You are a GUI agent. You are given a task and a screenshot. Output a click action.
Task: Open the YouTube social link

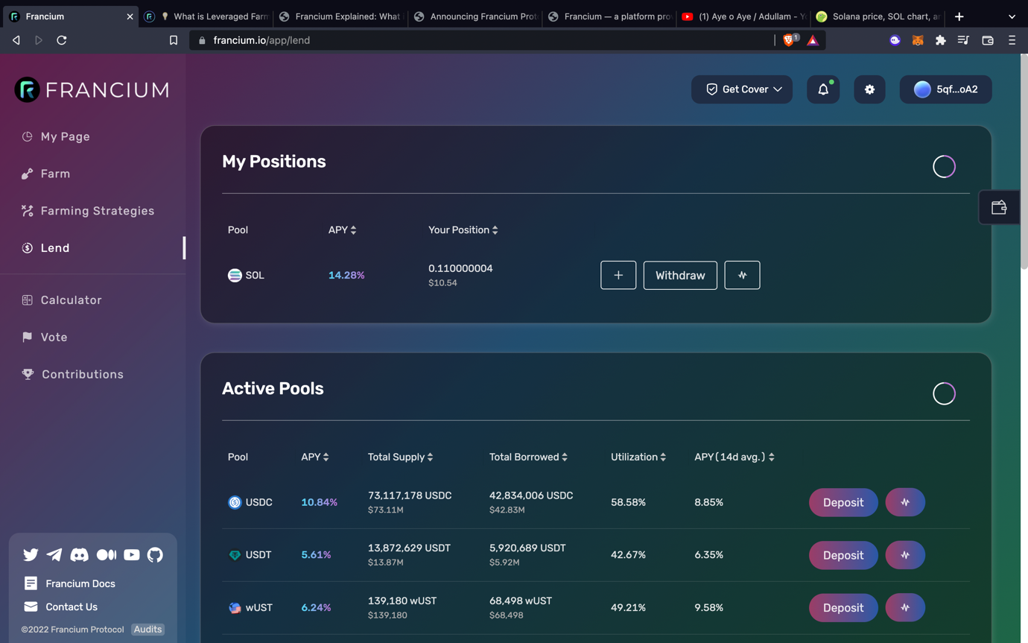[x=132, y=554]
